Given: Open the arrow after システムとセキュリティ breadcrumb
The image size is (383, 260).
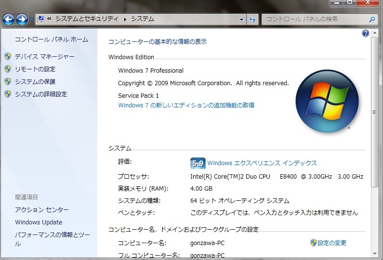Looking at the screenshot, I should (x=125, y=19).
